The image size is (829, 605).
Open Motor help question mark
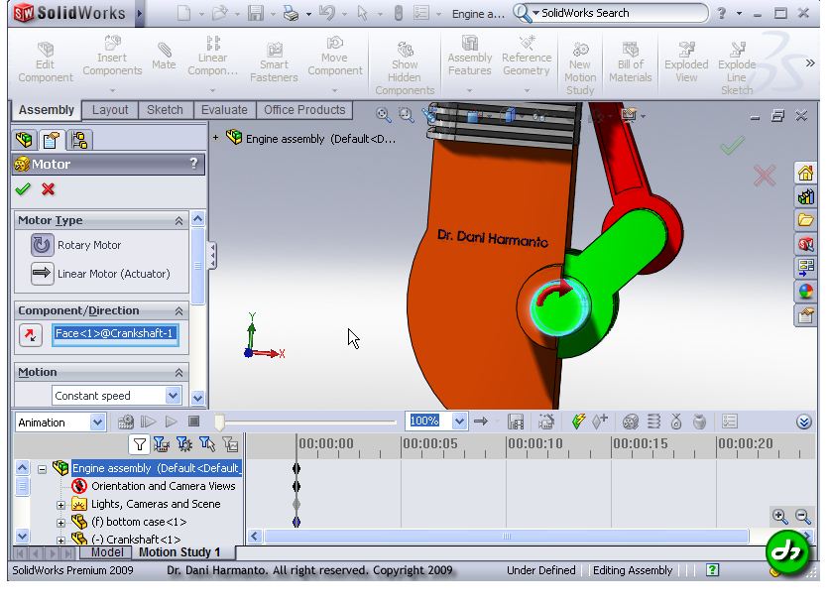[x=194, y=164]
